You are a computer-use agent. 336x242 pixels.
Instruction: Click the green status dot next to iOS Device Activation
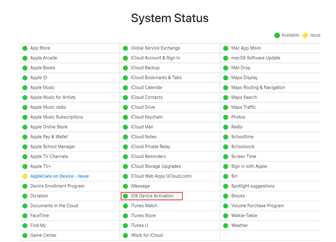pos(125,196)
